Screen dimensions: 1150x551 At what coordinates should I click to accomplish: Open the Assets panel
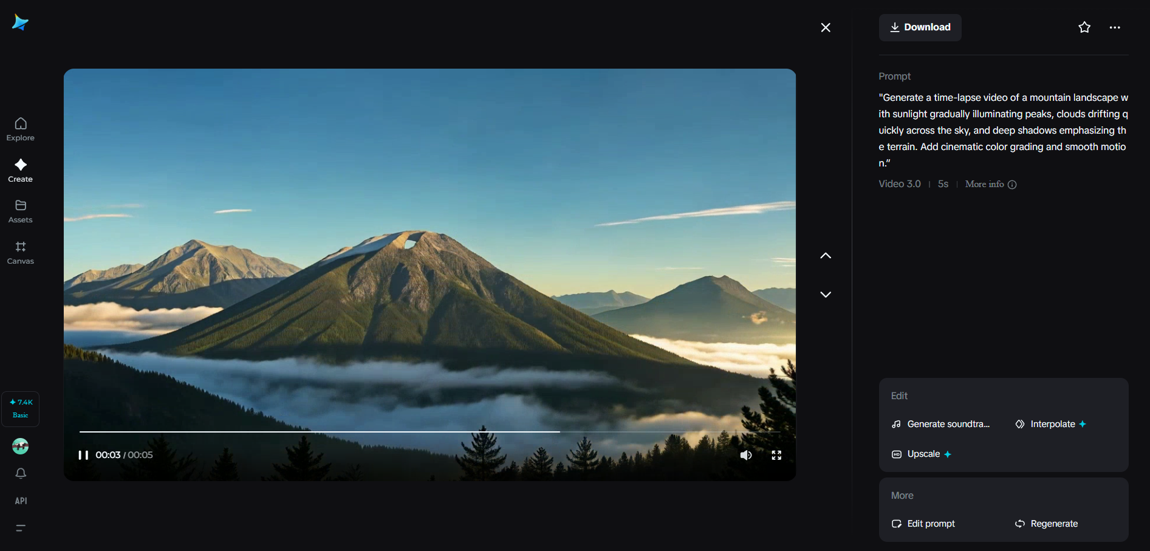pyautogui.click(x=20, y=210)
